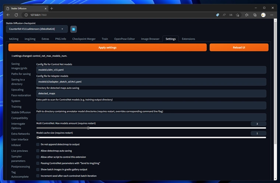This screenshot has width=280, height=183.
Task: Click the Max models amount number box
Action: coord(258,124)
